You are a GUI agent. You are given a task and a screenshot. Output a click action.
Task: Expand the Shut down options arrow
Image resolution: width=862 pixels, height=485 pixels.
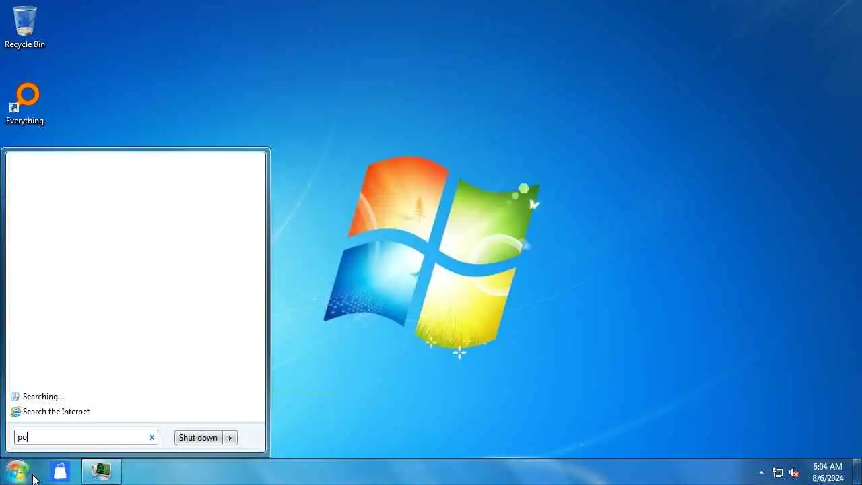[230, 438]
